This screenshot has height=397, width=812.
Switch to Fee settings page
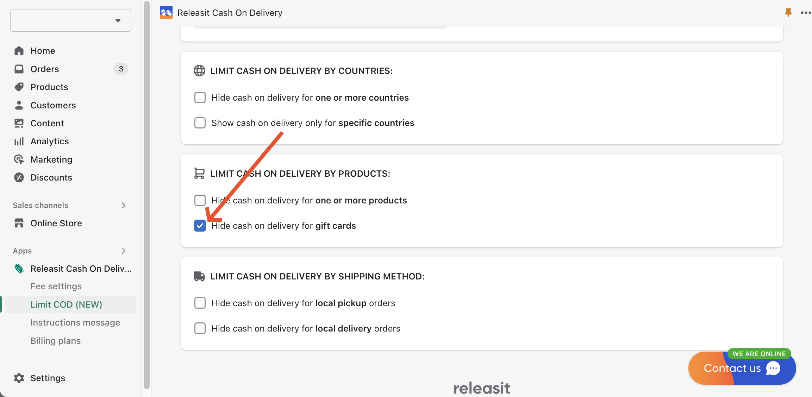[x=56, y=286]
